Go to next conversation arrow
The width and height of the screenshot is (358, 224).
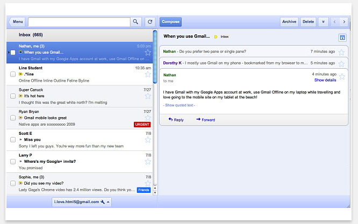tap(344, 22)
